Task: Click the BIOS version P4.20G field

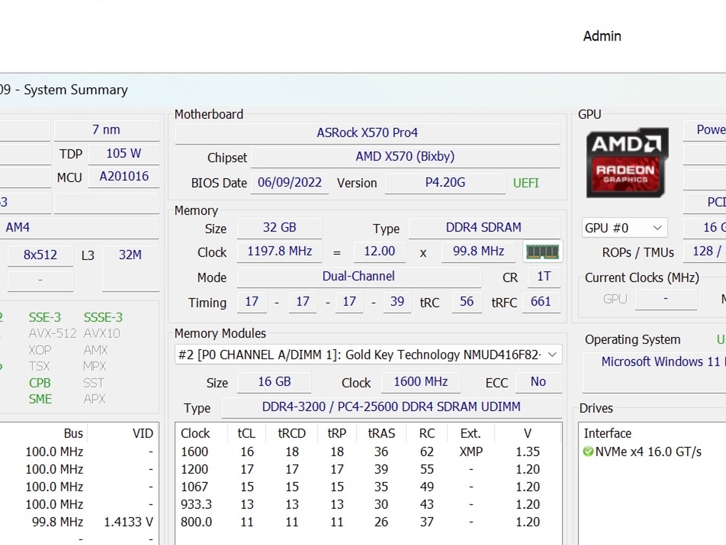Action: (445, 183)
